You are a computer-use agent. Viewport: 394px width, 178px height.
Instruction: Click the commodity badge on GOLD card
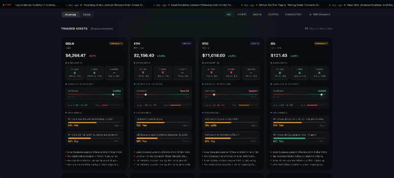tap(116, 44)
